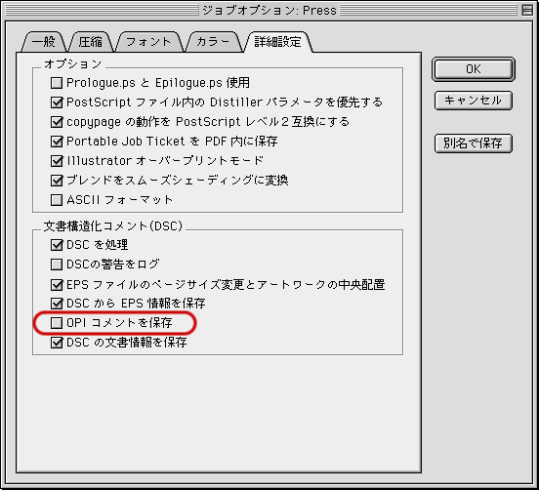The image size is (539, 490).
Task: Confirm settings with the OK button
Action: click(x=474, y=69)
